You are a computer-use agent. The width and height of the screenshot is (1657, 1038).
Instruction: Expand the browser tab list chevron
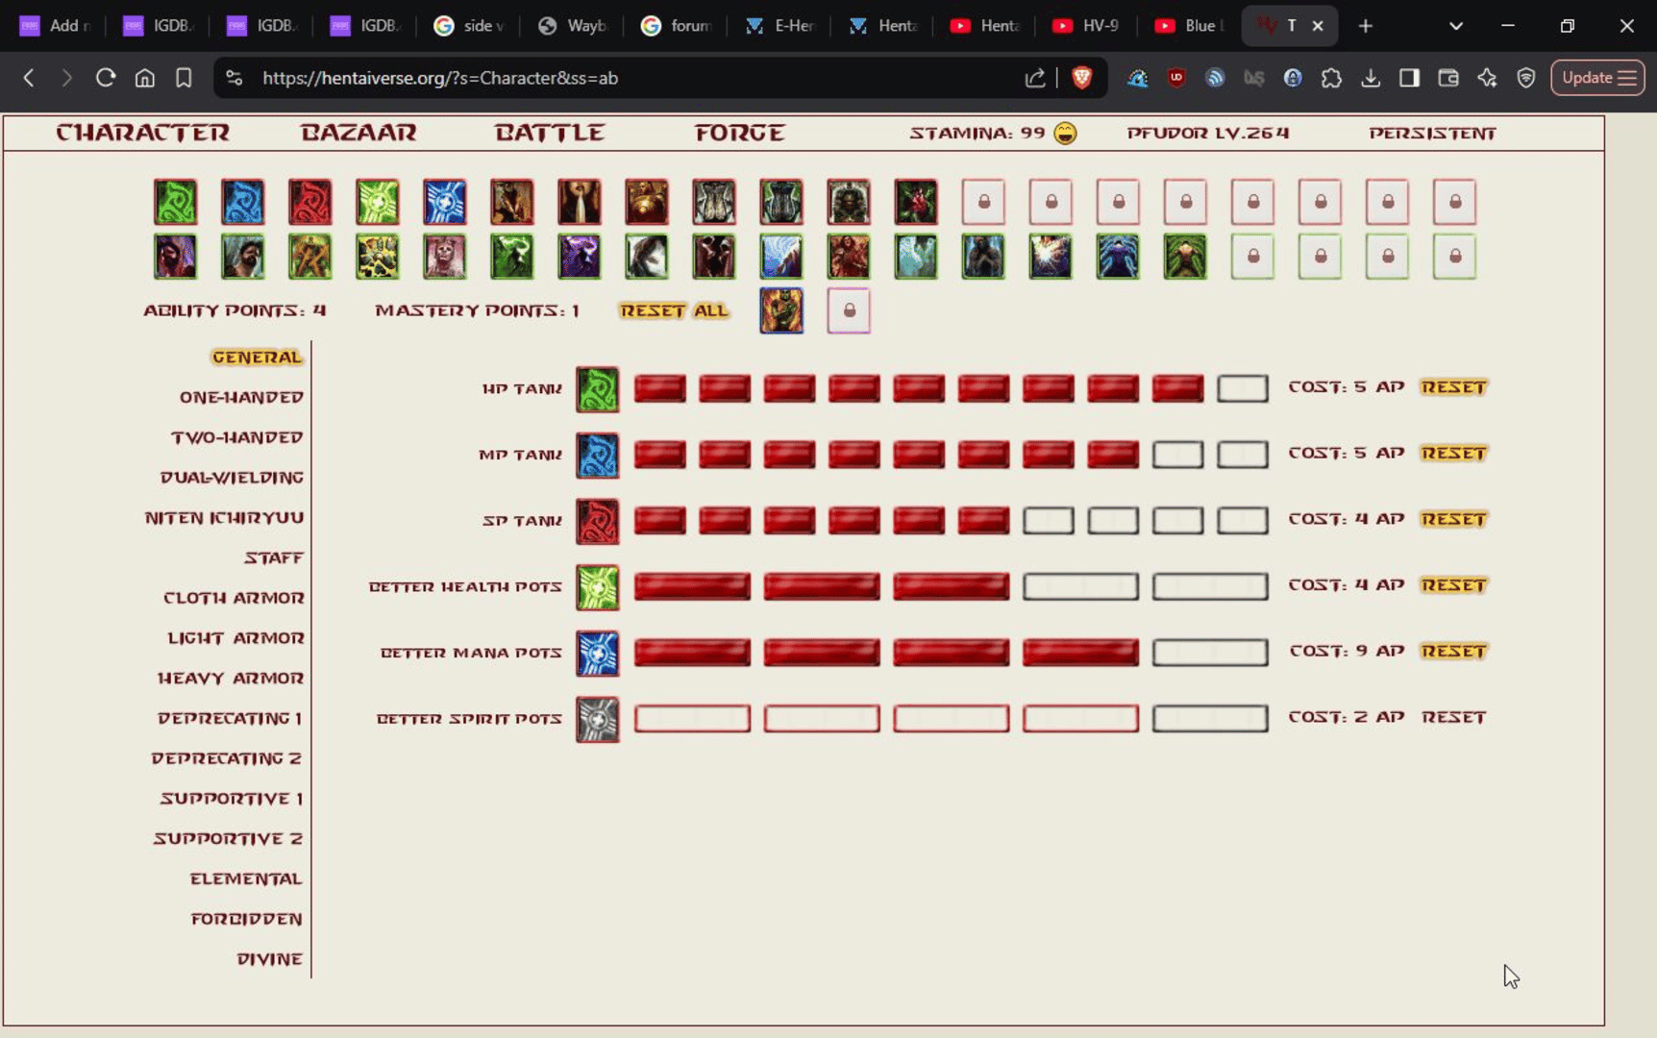pyautogui.click(x=1455, y=26)
